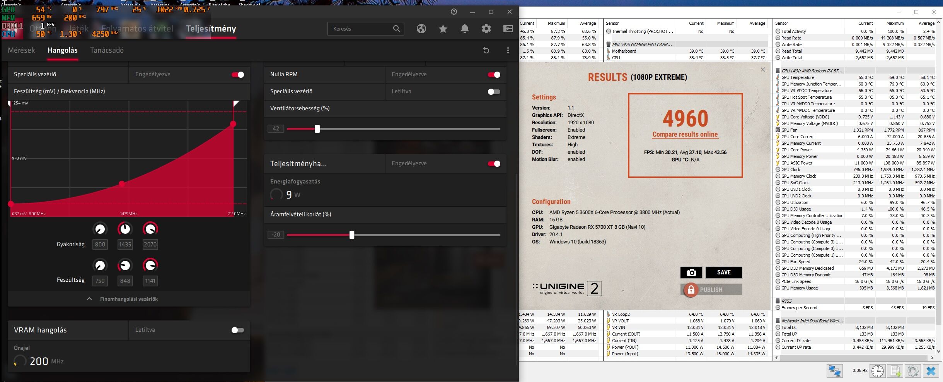Click the HWiNFO logging sheet icon
Viewport: 943px width, 382px height.
tap(896, 371)
